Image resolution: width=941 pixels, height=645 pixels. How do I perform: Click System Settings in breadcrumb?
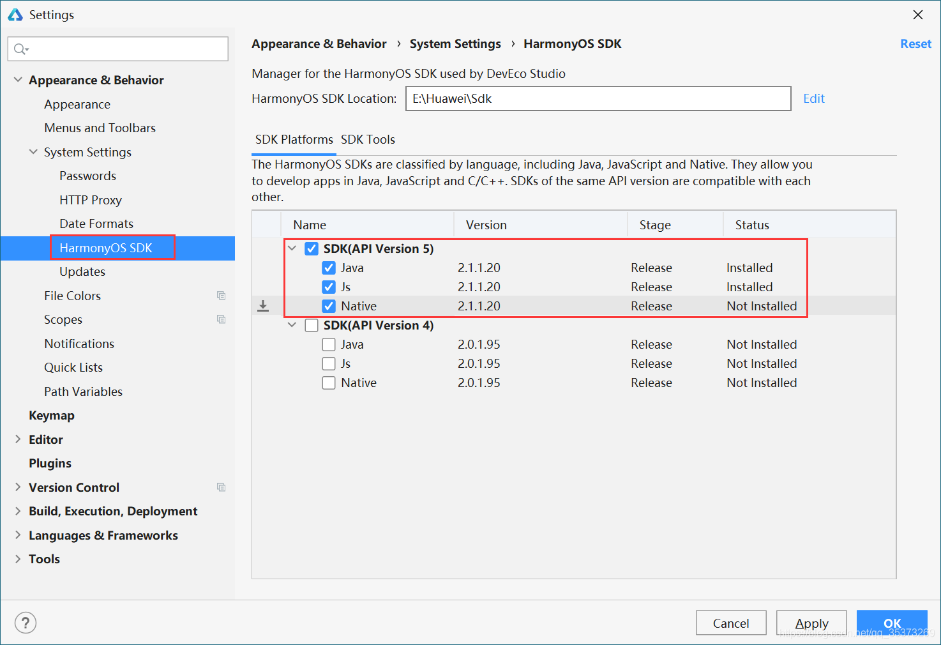pyautogui.click(x=455, y=43)
